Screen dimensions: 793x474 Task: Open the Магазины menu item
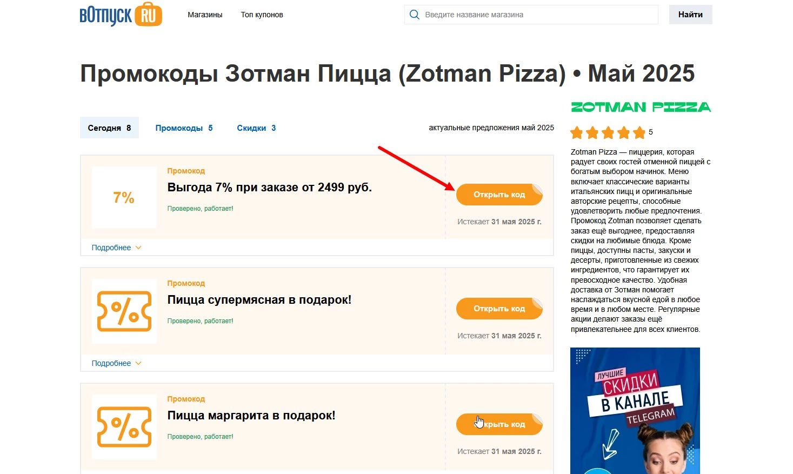tap(205, 15)
